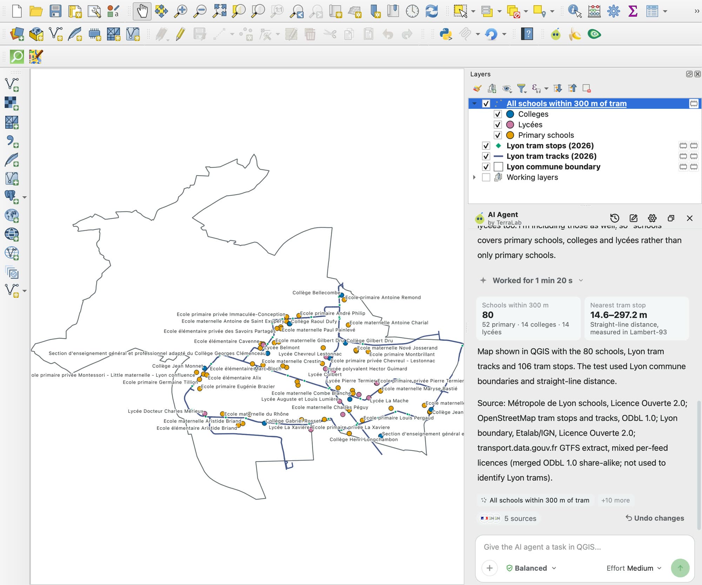Click the Filter Legend funnel icon

click(522, 88)
